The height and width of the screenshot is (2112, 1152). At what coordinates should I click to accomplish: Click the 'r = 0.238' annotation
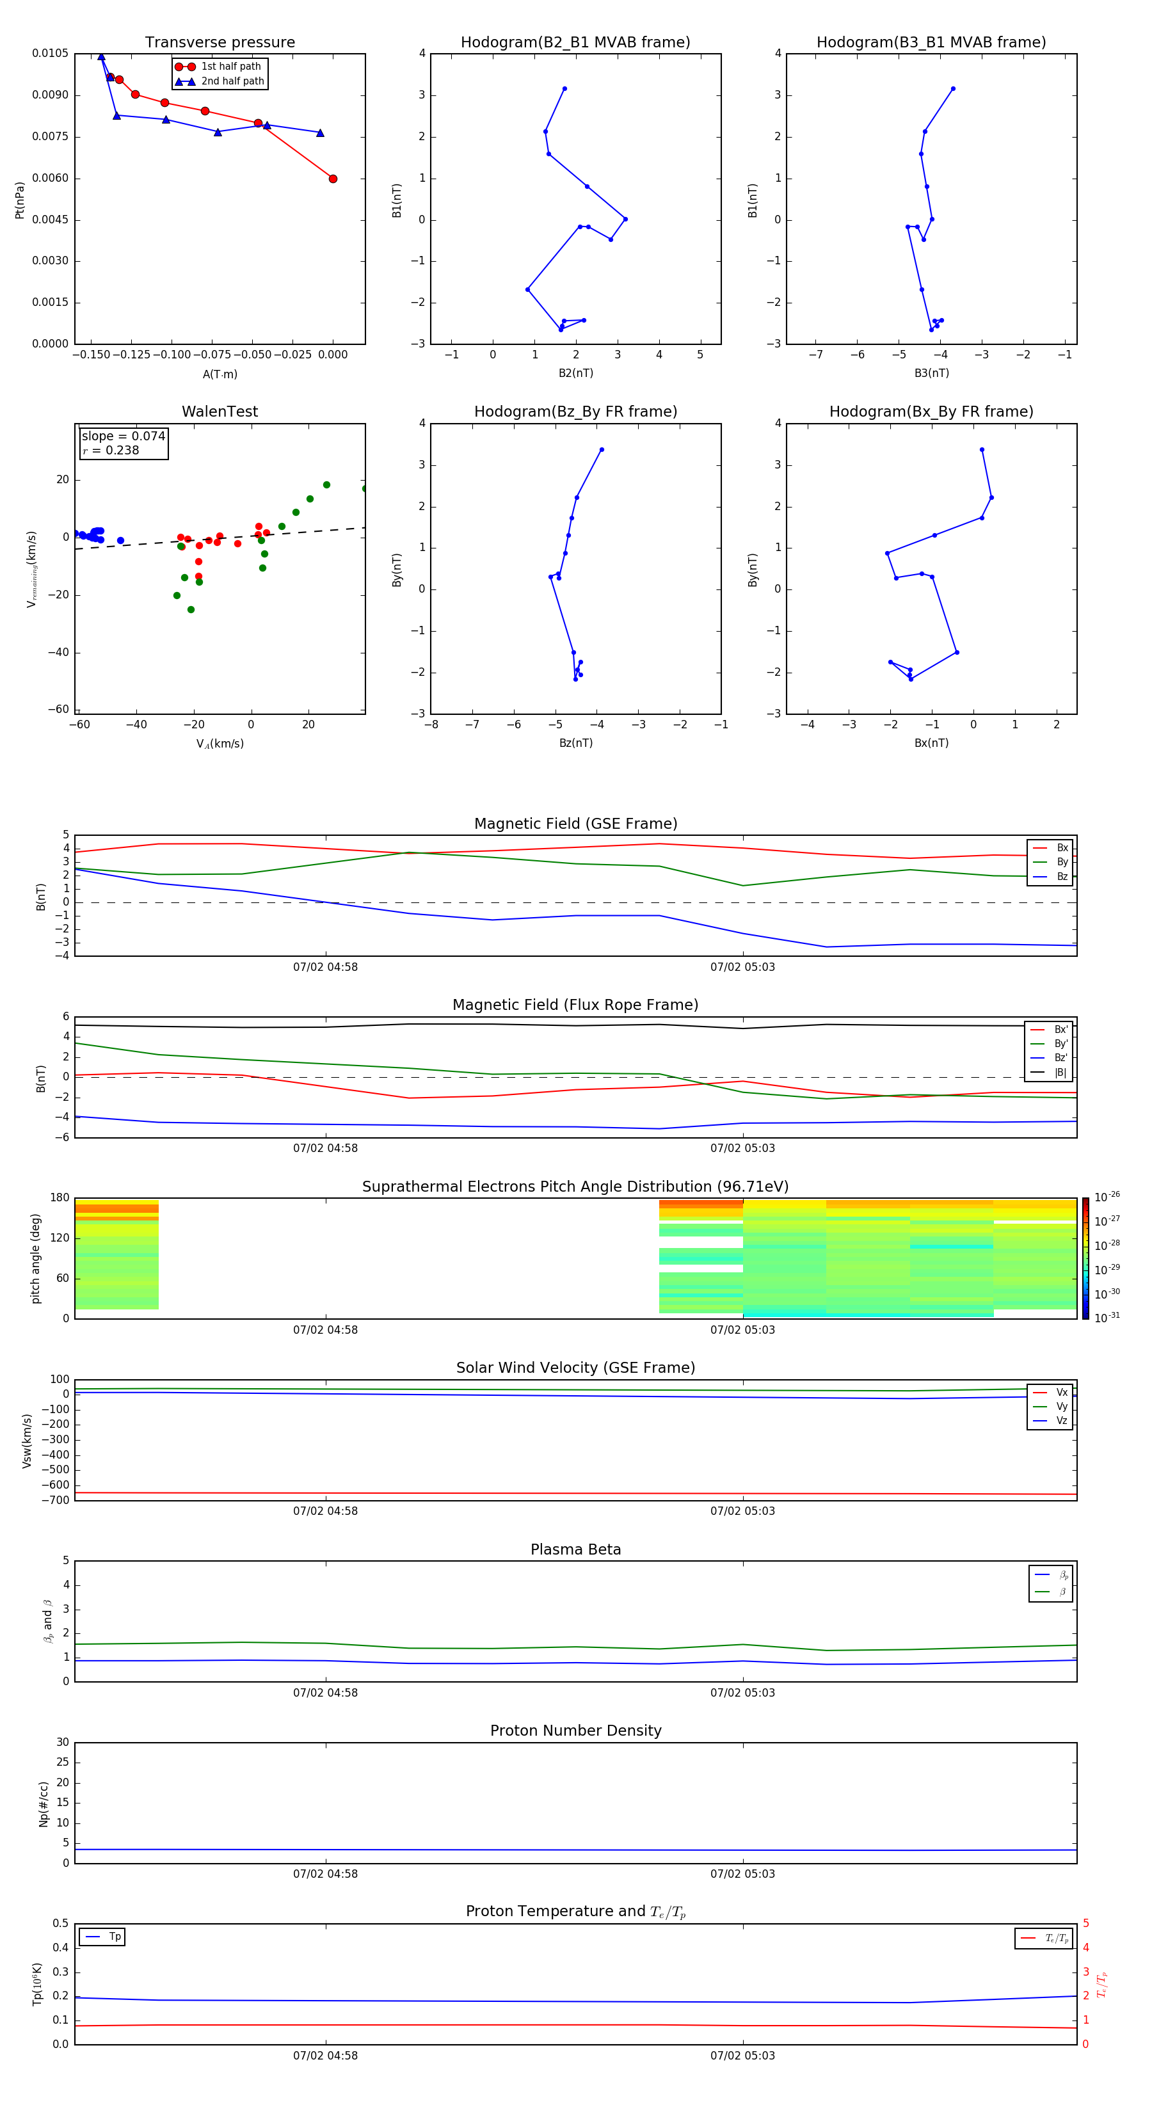(111, 450)
